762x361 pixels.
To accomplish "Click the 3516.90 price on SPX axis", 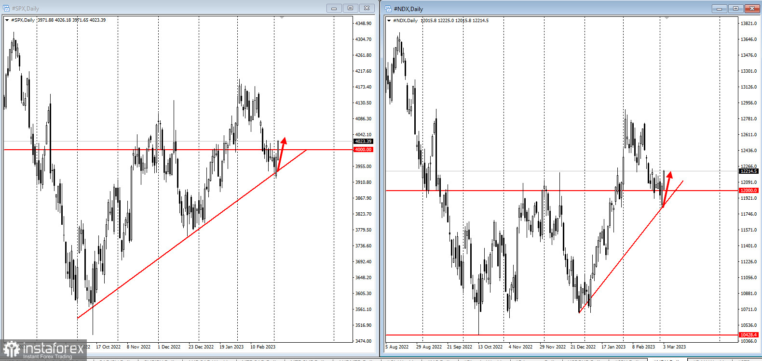I will [x=363, y=325].
